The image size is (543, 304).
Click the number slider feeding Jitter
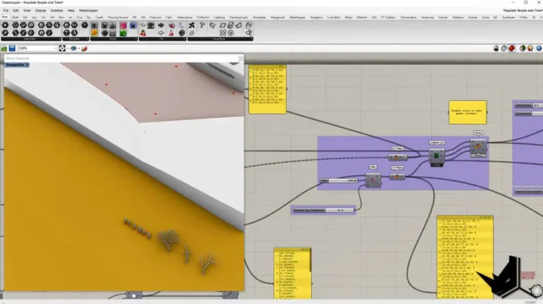[x=339, y=181]
